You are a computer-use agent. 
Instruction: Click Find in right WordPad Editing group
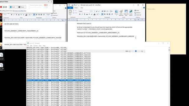tap(137, 11)
